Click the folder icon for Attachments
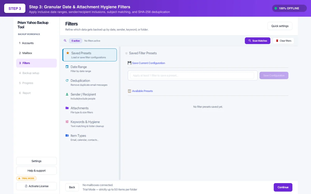The width and height of the screenshot is (311, 194). [x=67, y=108]
